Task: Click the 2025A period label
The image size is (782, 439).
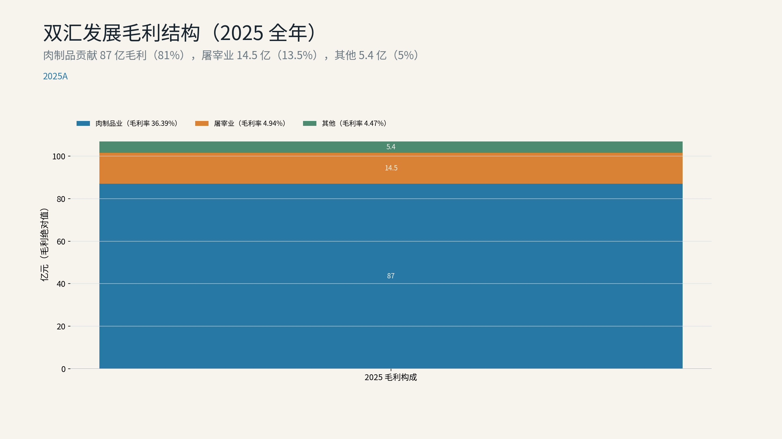Action: pos(55,76)
